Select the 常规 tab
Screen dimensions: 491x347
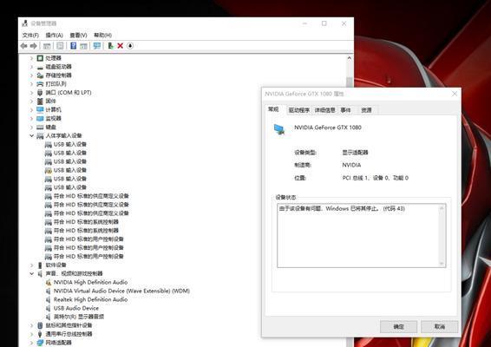273,109
